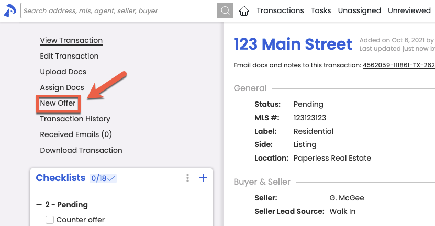Image resolution: width=435 pixels, height=226 pixels.
Task: Open the Transactions menu item
Action: [280, 10]
